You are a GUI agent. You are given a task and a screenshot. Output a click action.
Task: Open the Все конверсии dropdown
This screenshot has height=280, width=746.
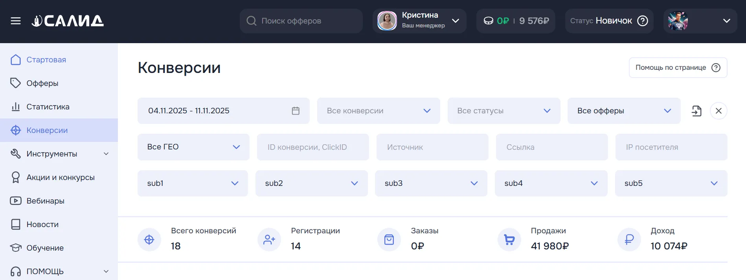pos(379,111)
